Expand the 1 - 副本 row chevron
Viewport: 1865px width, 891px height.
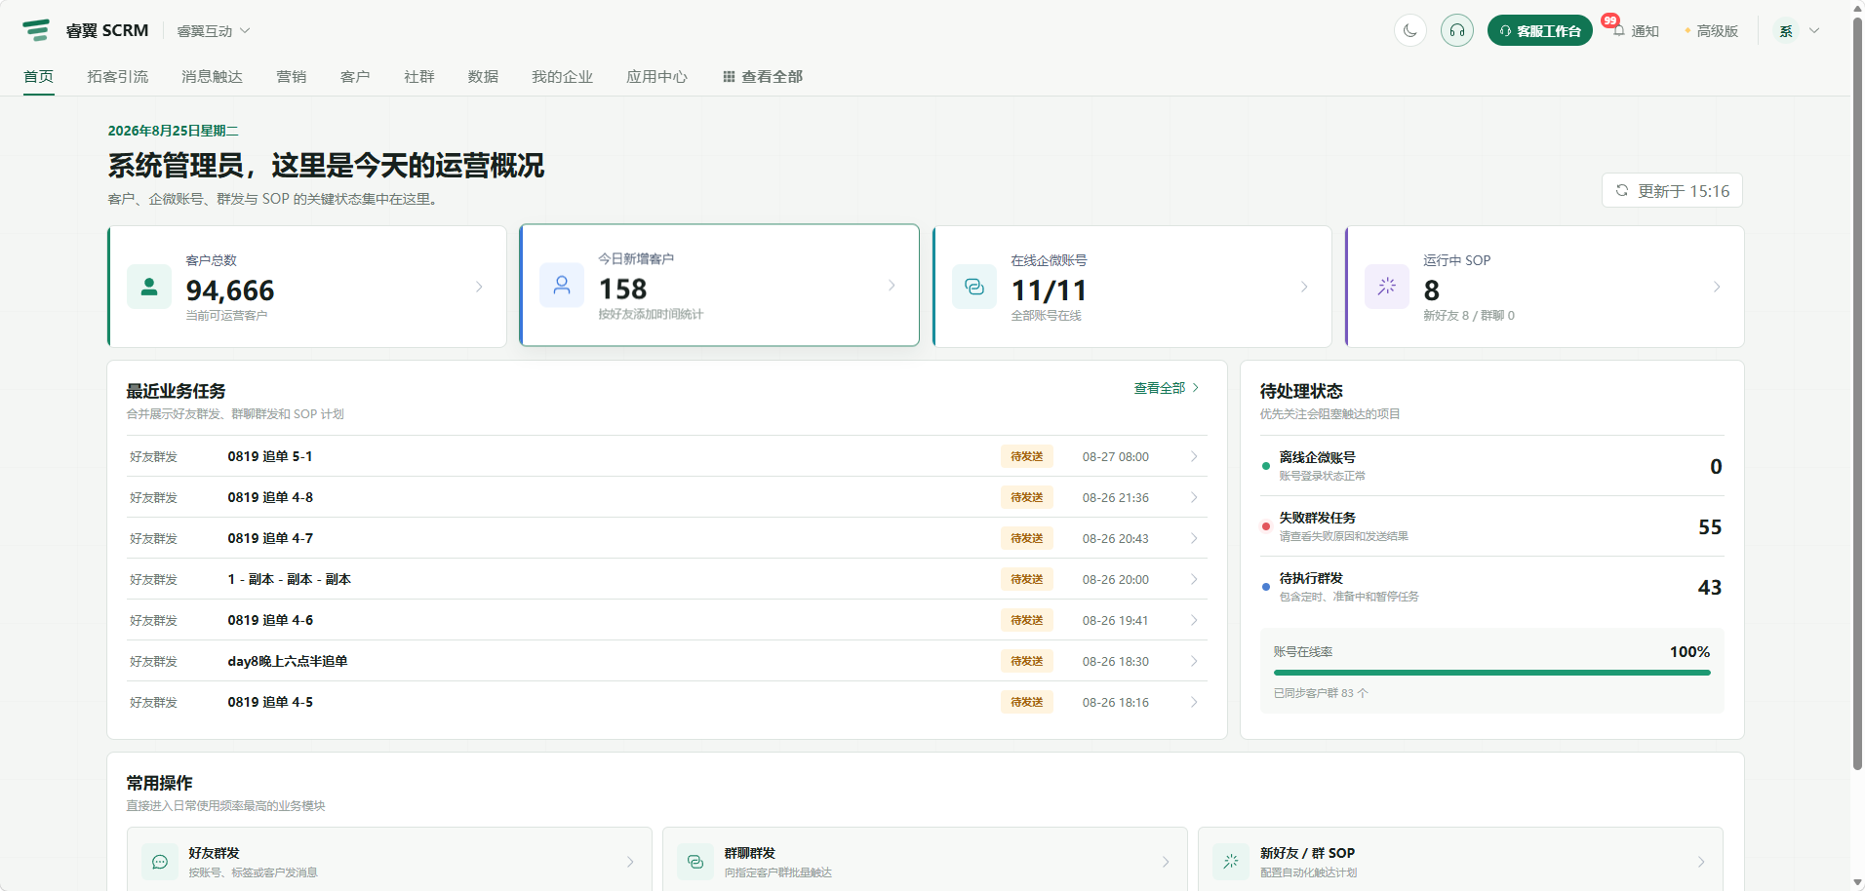pyautogui.click(x=1194, y=579)
